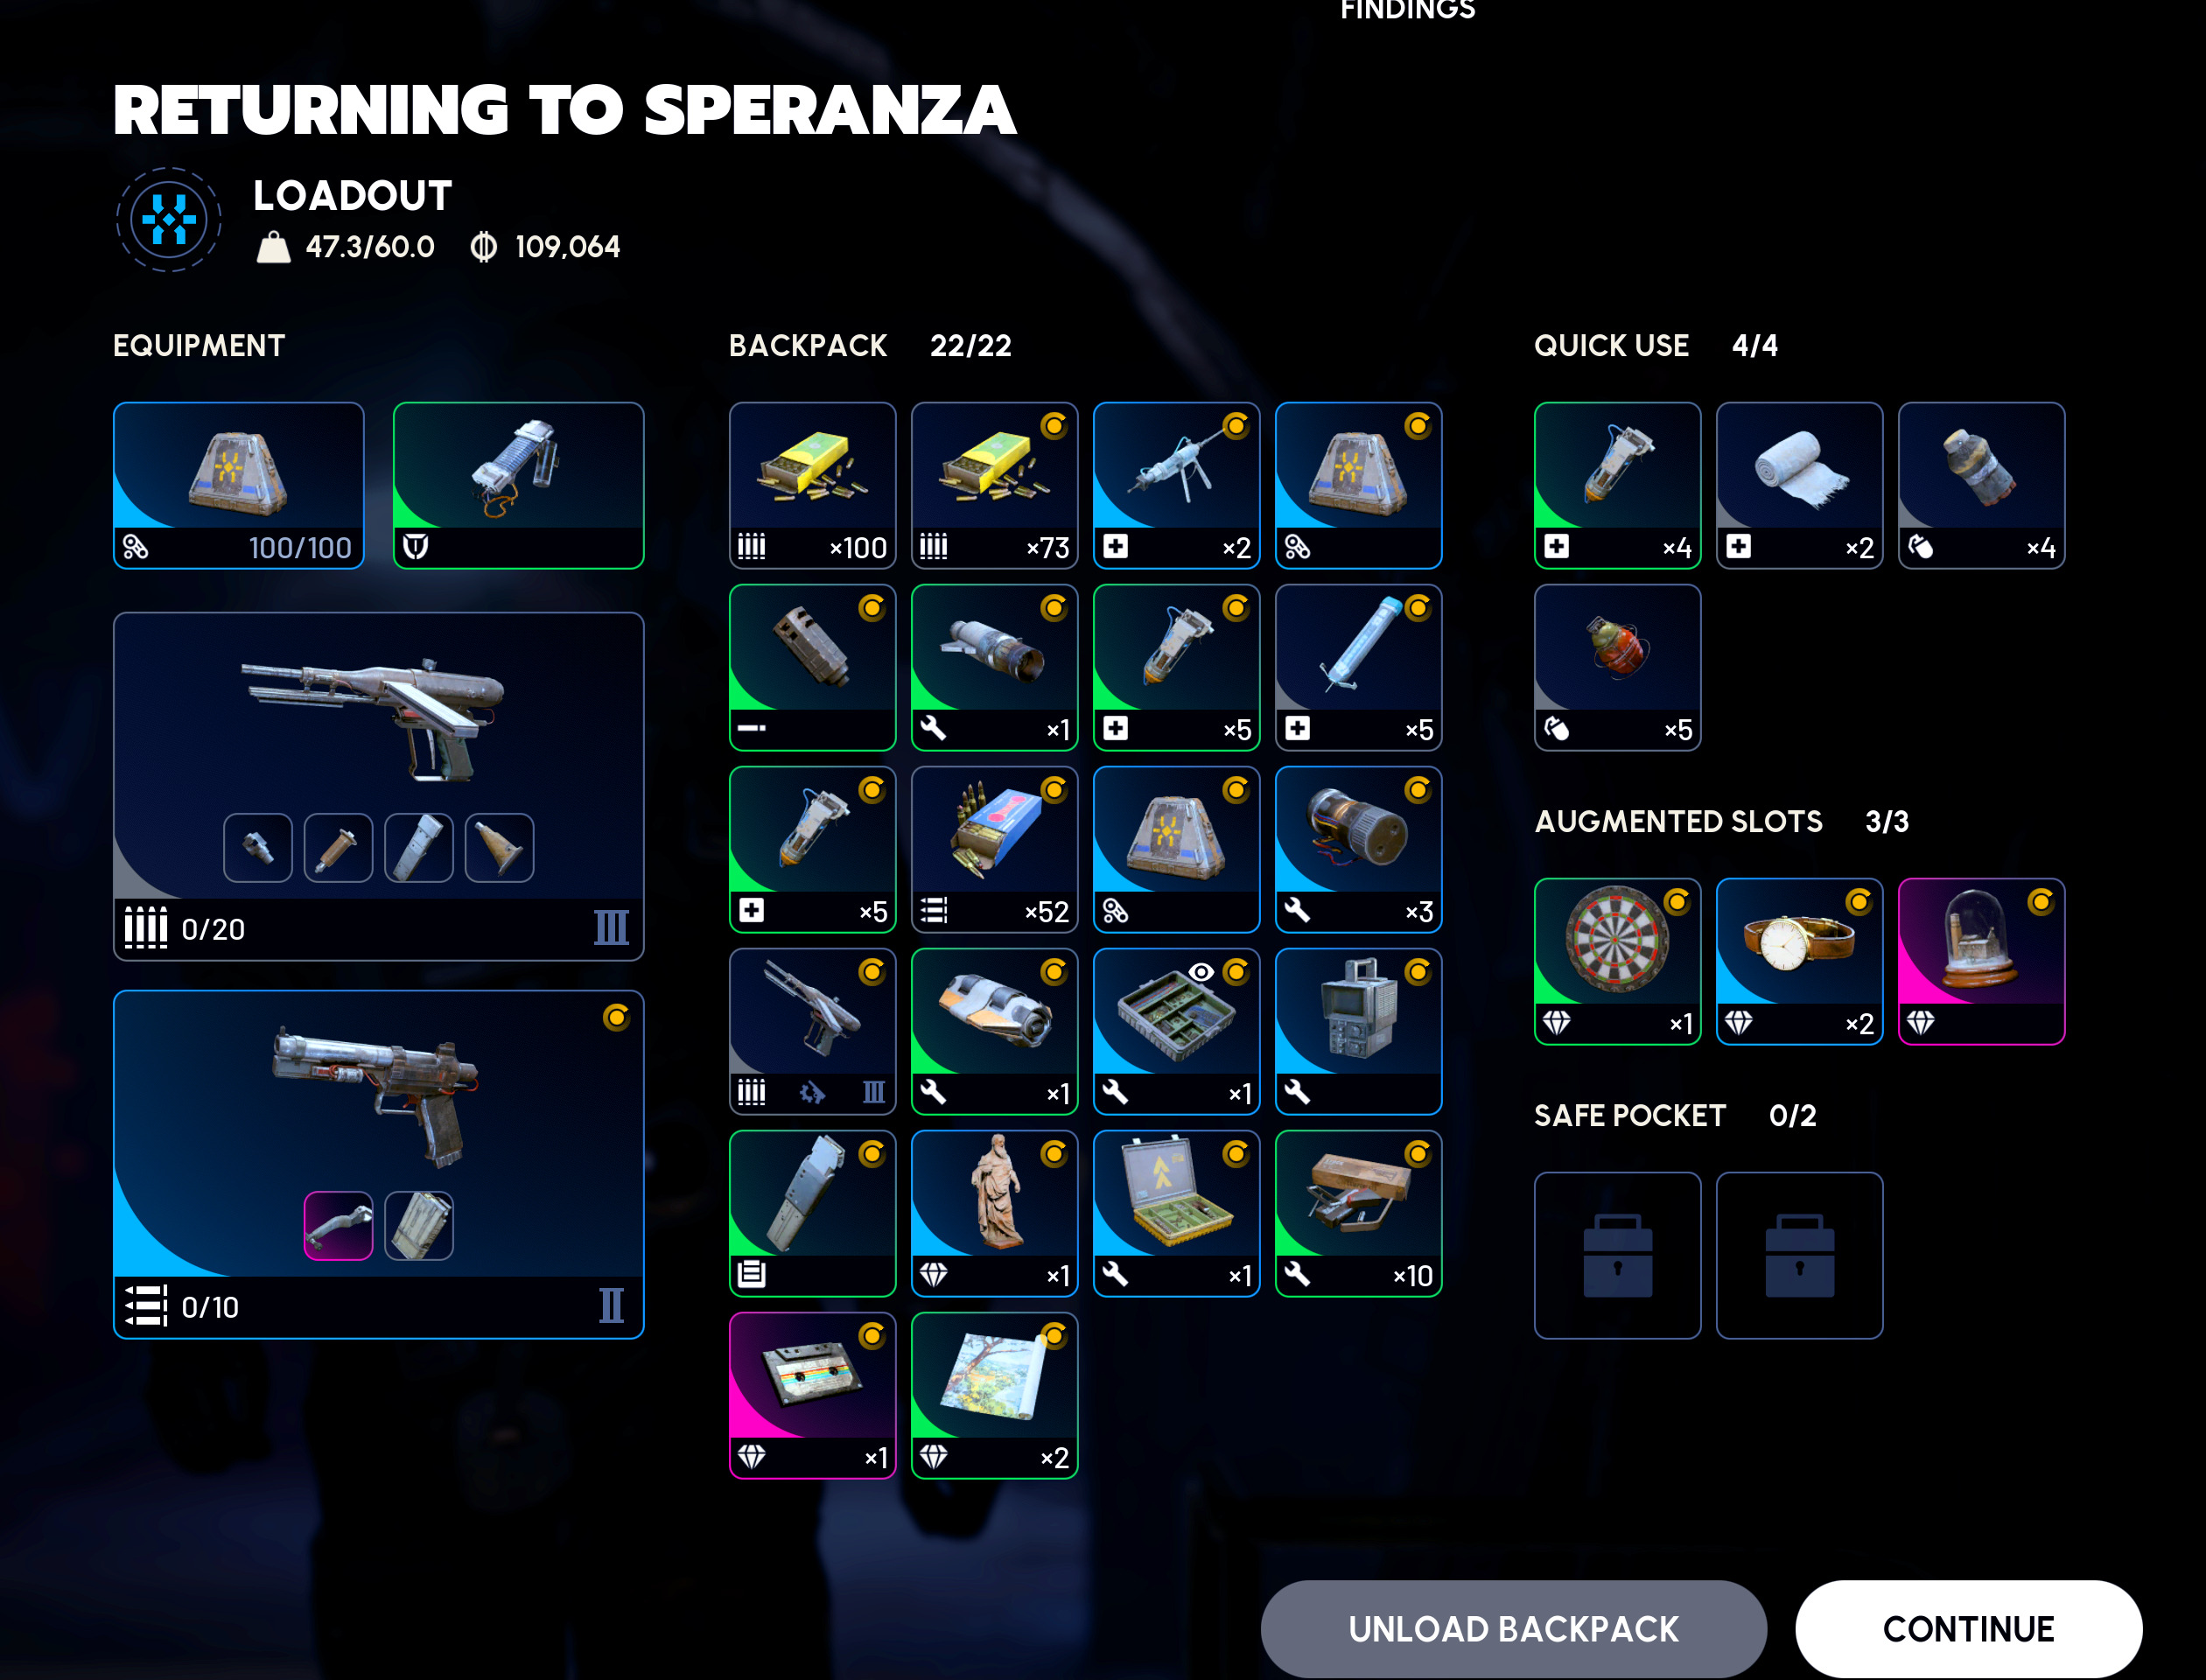The image size is (2206, 1680).
Task: Select the rolled map painting x2
Action: pos(994,1395)
